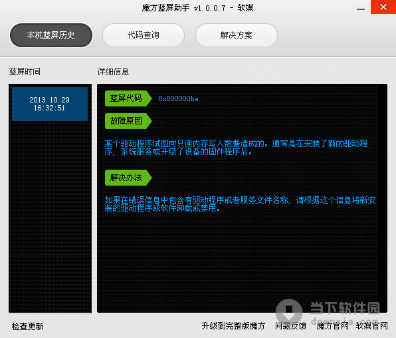Open the 代码查询 tab

click(144, 35)
